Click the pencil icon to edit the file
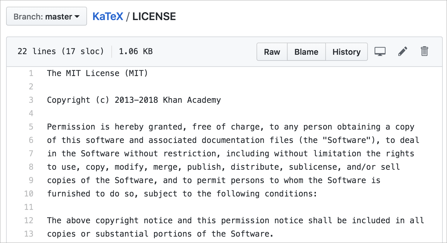 coord(403,51)
